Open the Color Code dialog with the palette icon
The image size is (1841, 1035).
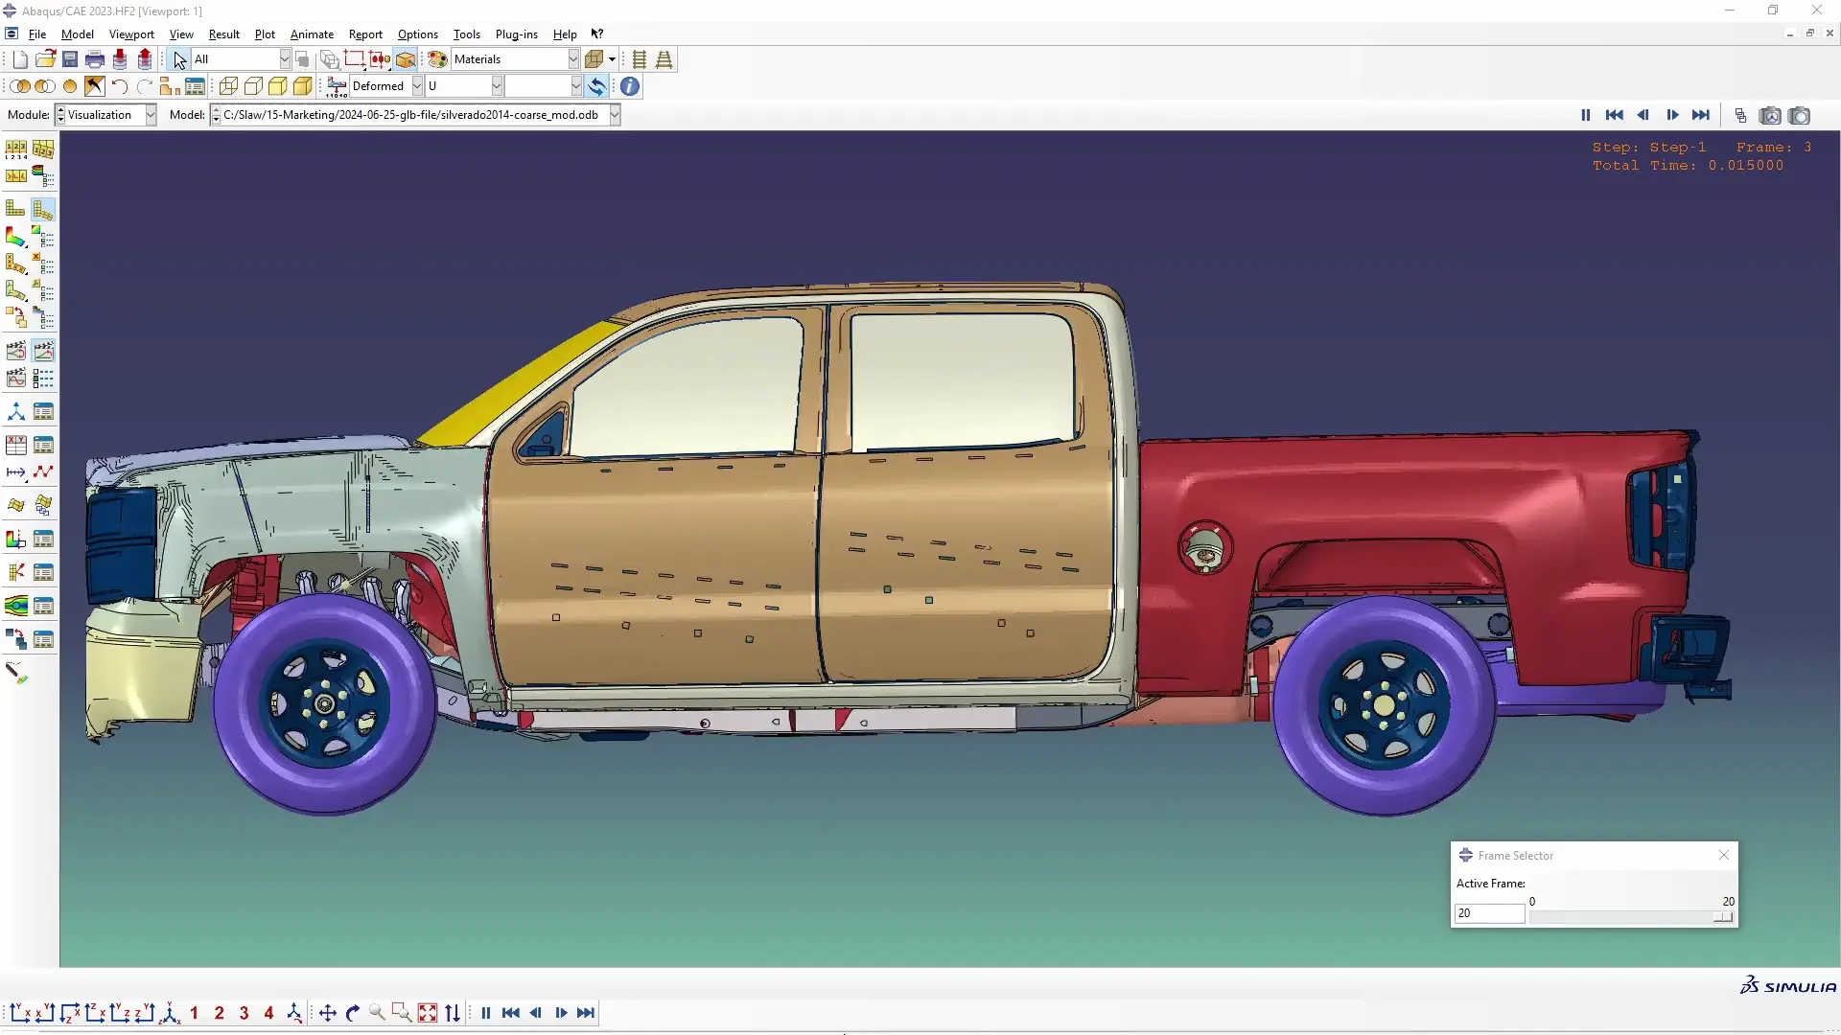437,58
